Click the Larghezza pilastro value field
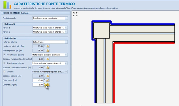Viewport: 179px width, 106px height. [38, 46]
